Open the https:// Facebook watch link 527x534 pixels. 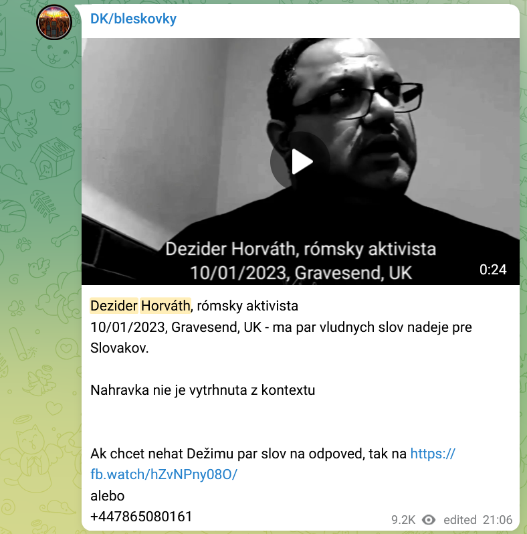tap(433, 454)
